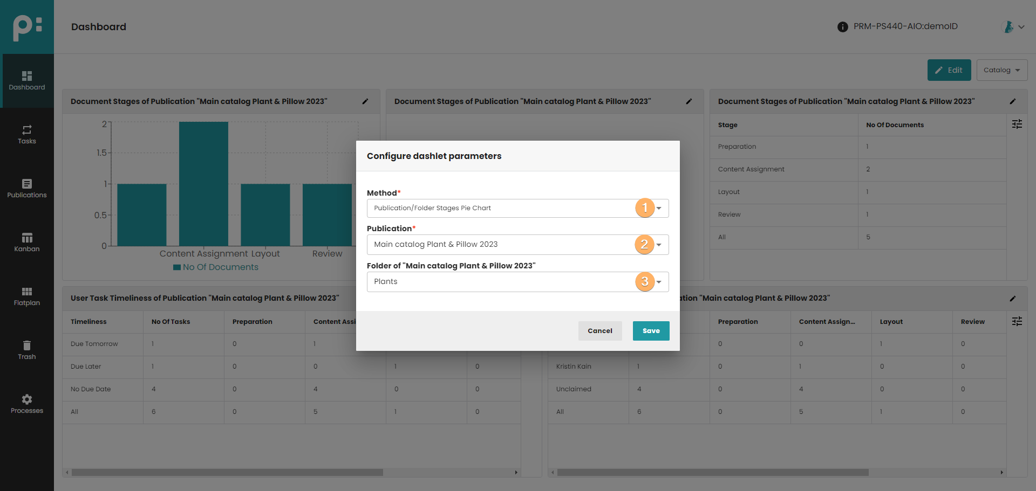
Task: Open the user profile menu chevron
Action: click(1021, 27)
